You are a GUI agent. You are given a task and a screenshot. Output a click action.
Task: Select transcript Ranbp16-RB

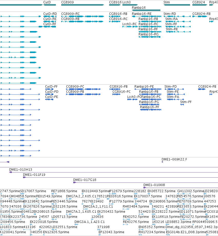click(x=148, y=19)
